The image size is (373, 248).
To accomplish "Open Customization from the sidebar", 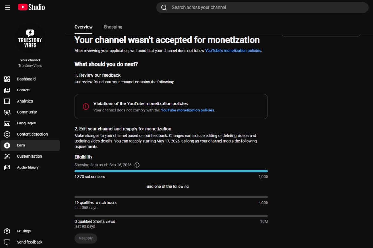I will tap(30, 156).
